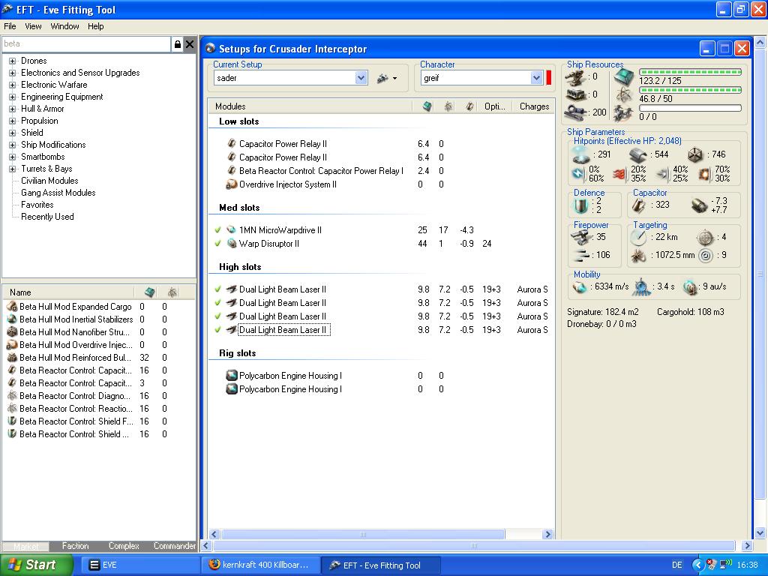Click the powergrid usage progress bar
The image size is (768, 576).
tap(690, 90)
